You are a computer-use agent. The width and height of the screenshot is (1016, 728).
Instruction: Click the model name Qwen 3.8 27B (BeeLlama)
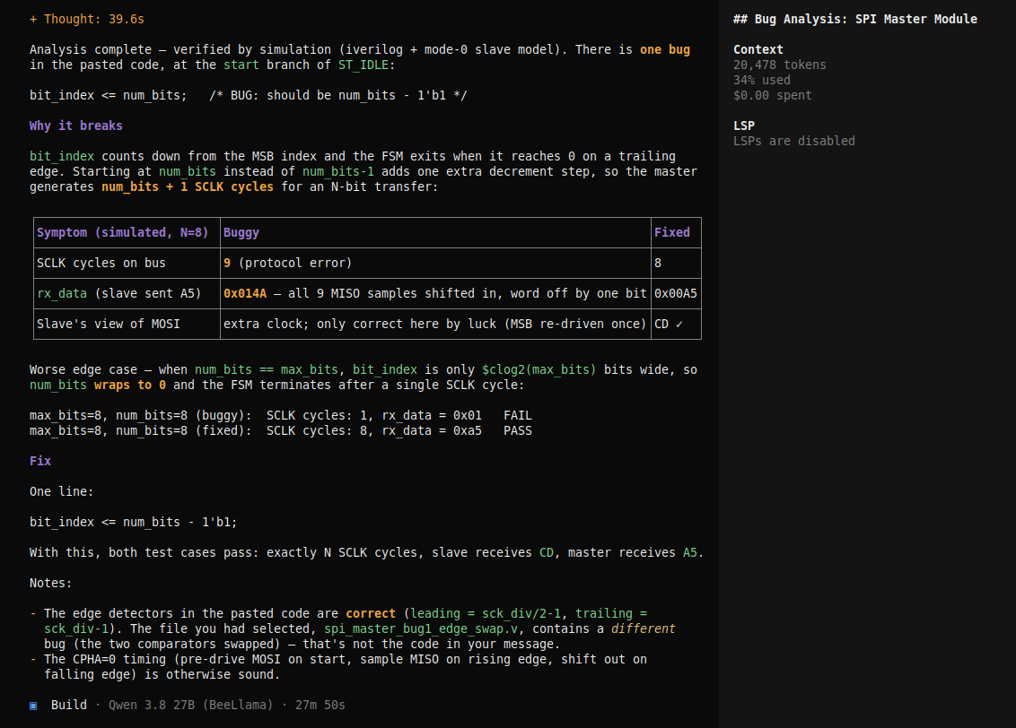(190, 705)
